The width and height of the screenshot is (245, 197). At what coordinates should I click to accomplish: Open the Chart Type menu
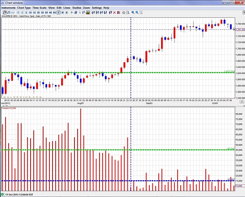tap(24, 8)
